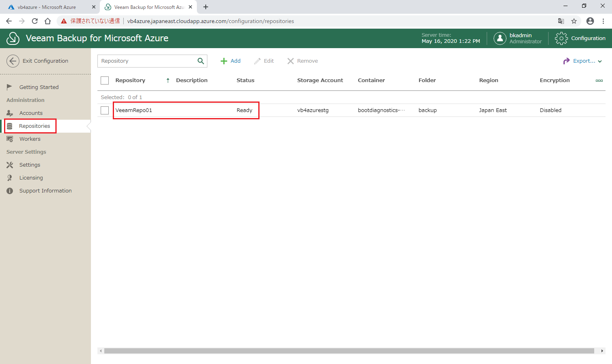Click the translate page icon in address bar

pos(561,21)
